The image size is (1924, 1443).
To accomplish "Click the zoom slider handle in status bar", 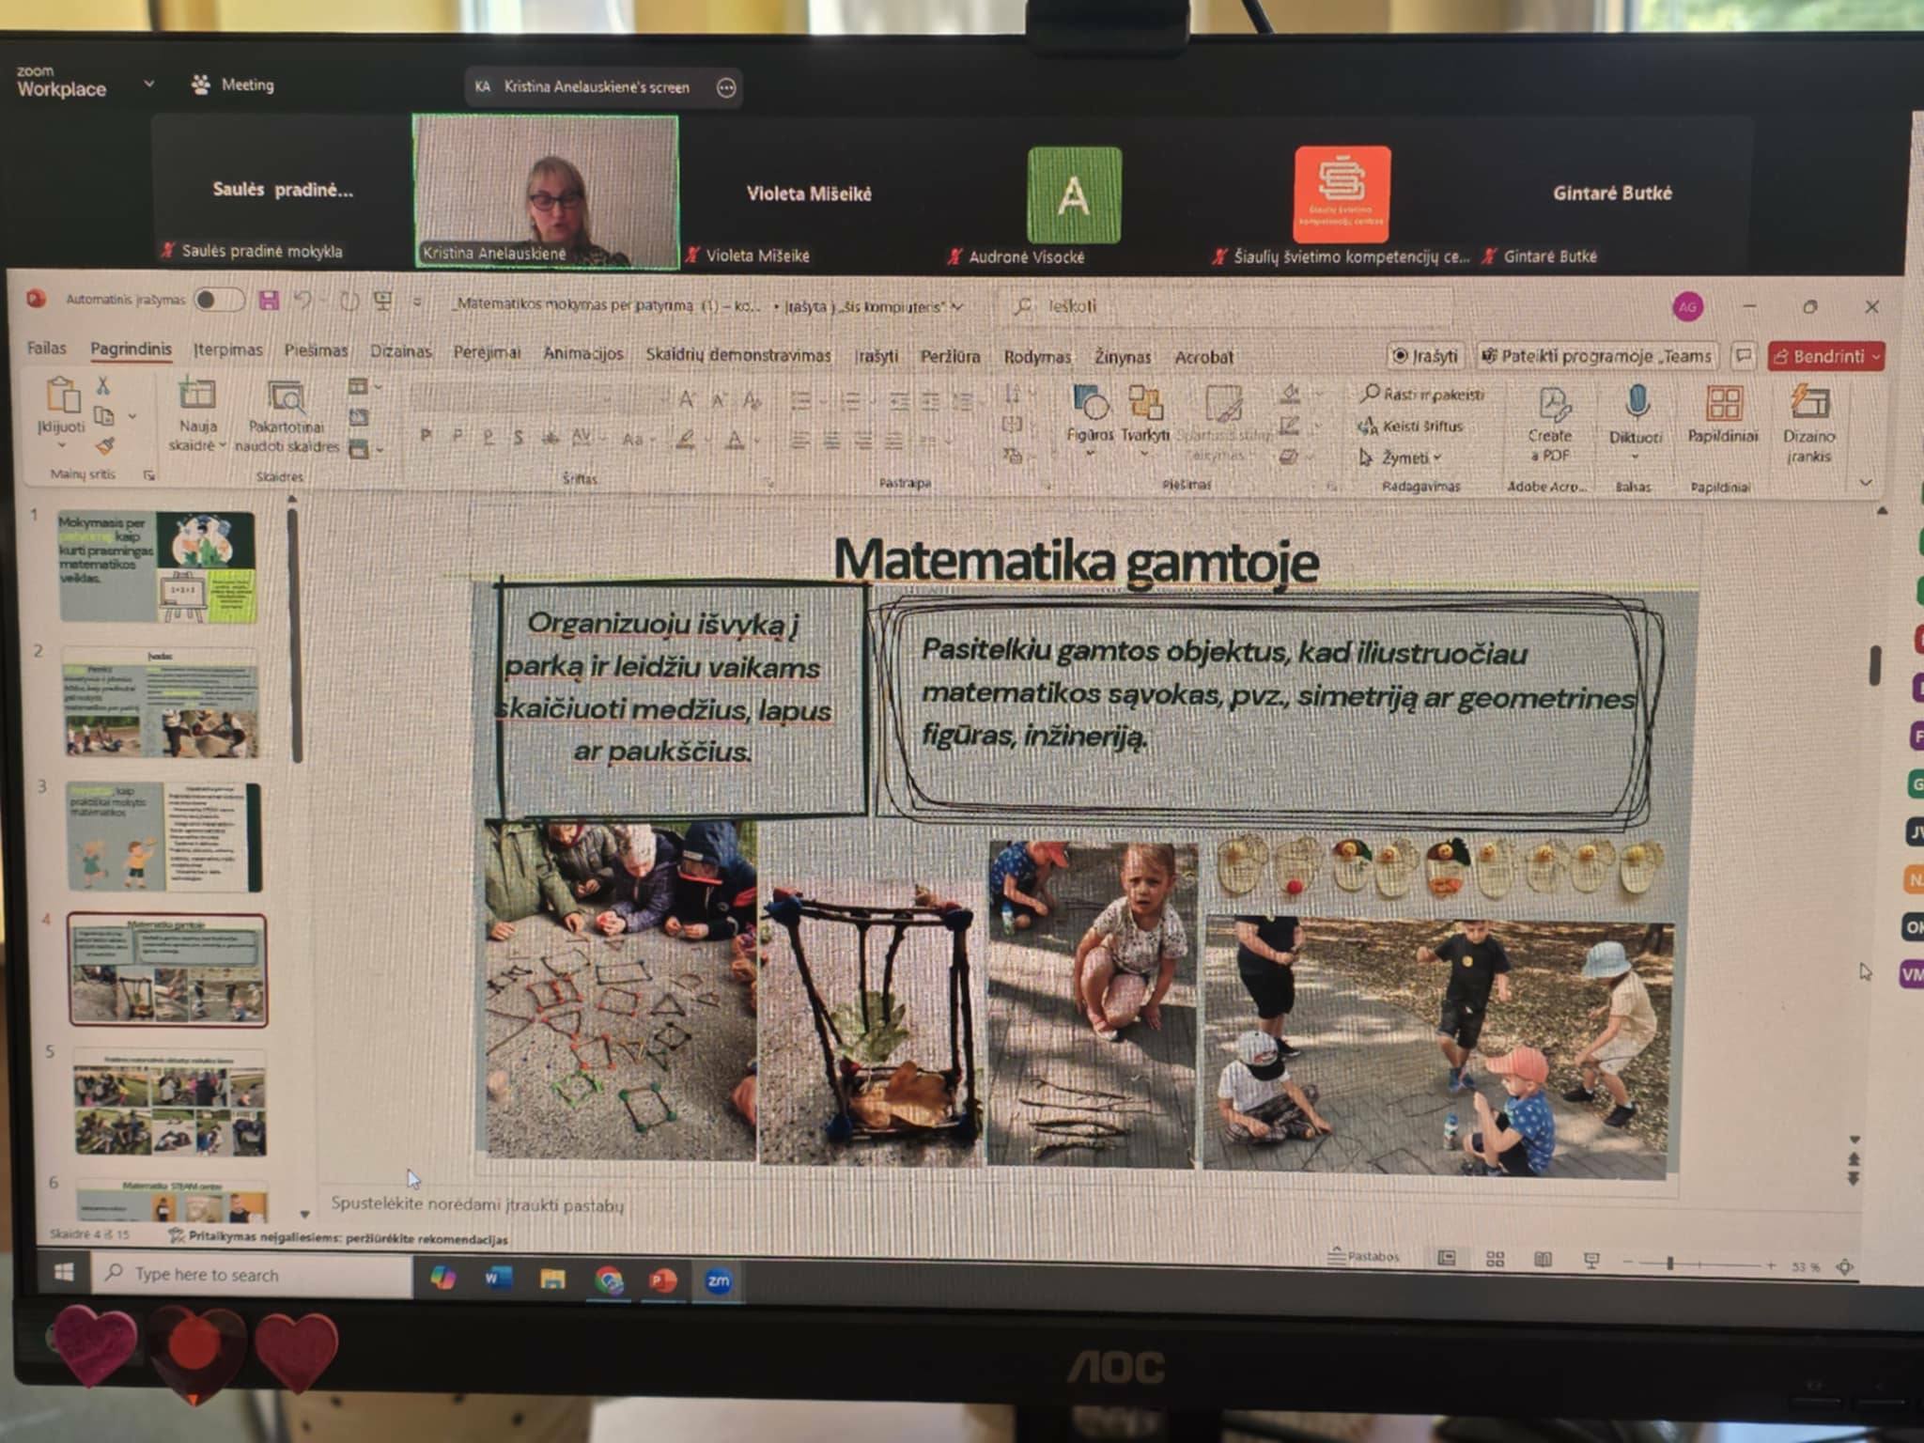I will click(1669, 1264).
